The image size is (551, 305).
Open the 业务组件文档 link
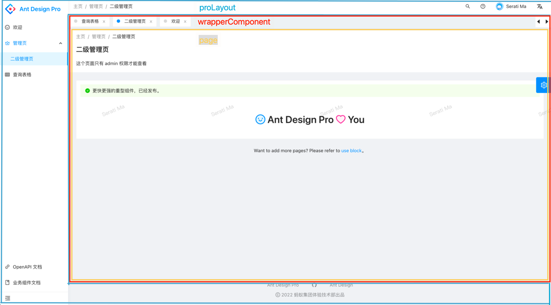[27, 283]
